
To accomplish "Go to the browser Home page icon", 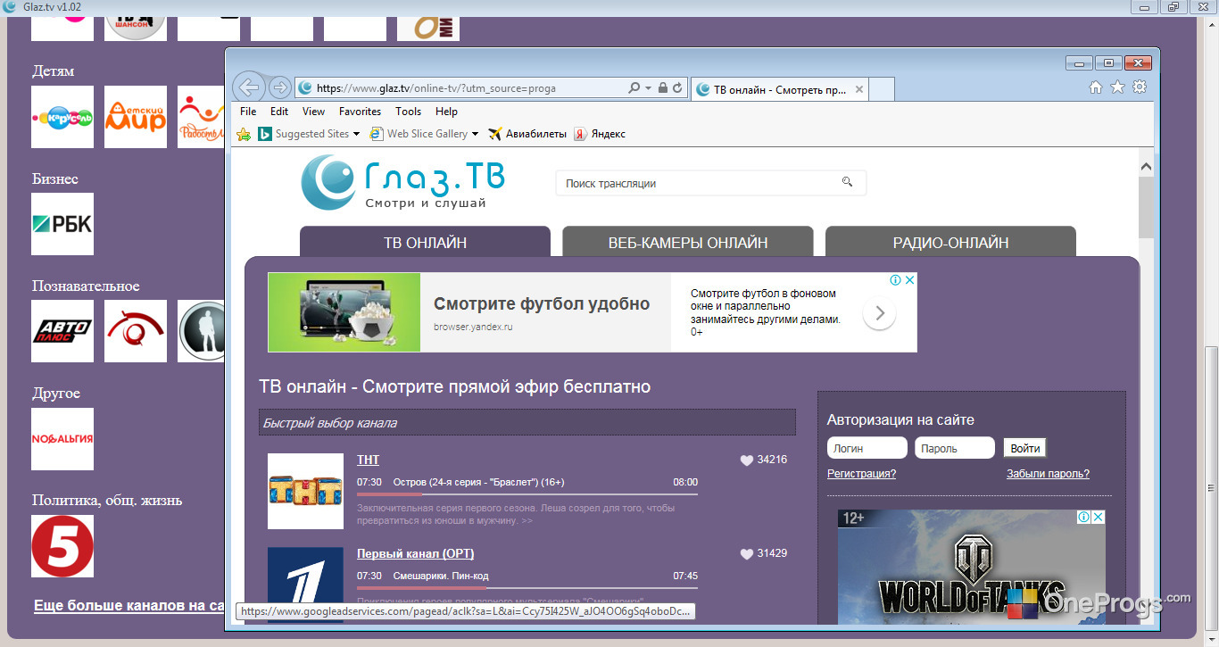I will (1096, 87).
